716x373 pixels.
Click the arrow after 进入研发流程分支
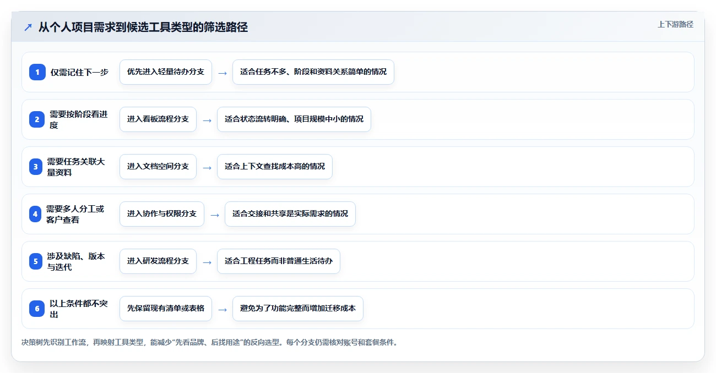point(207,262)
